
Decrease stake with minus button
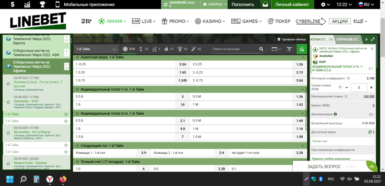[x=346, y=87]
